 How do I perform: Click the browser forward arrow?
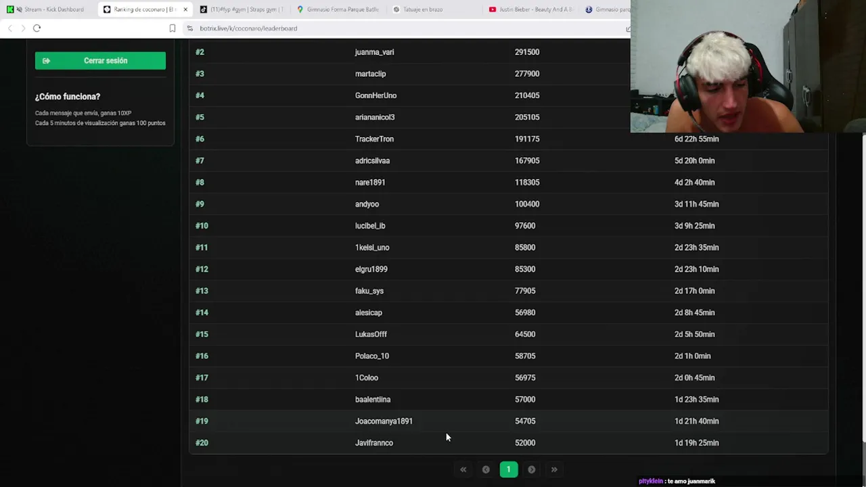[23, 28]
